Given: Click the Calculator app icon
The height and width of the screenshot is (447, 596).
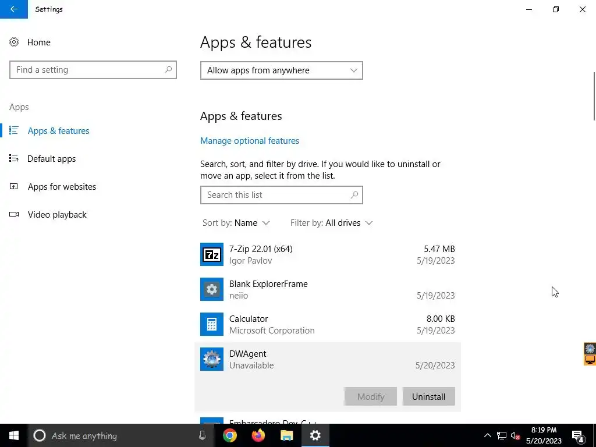Looking at the screenshot, I should tap(212, 324).
